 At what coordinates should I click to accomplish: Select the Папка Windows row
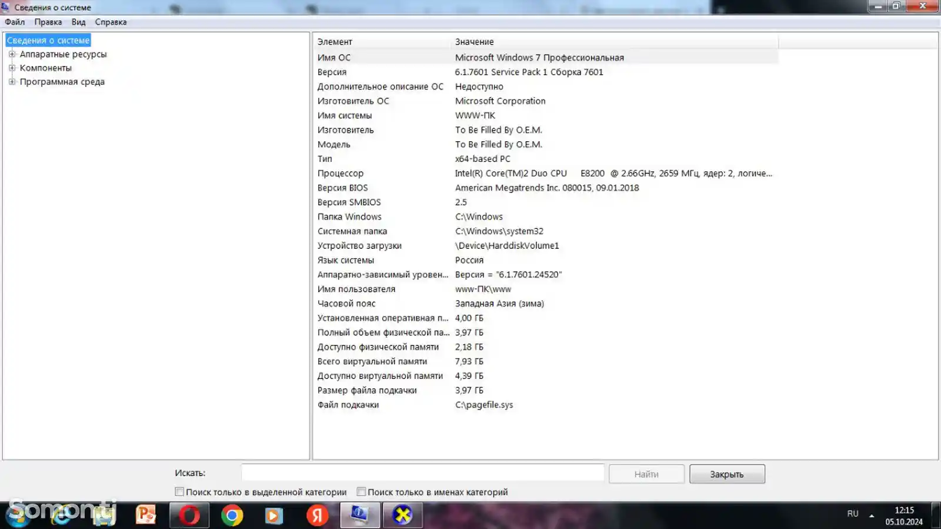pyautogui.click(x=546, y=217)
